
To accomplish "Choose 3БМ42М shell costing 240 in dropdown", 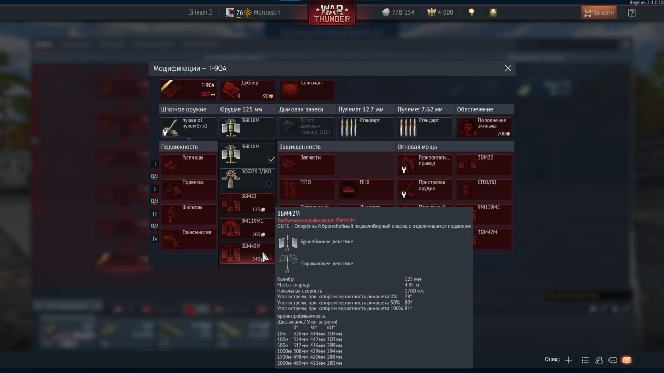I will pos(248,253).
